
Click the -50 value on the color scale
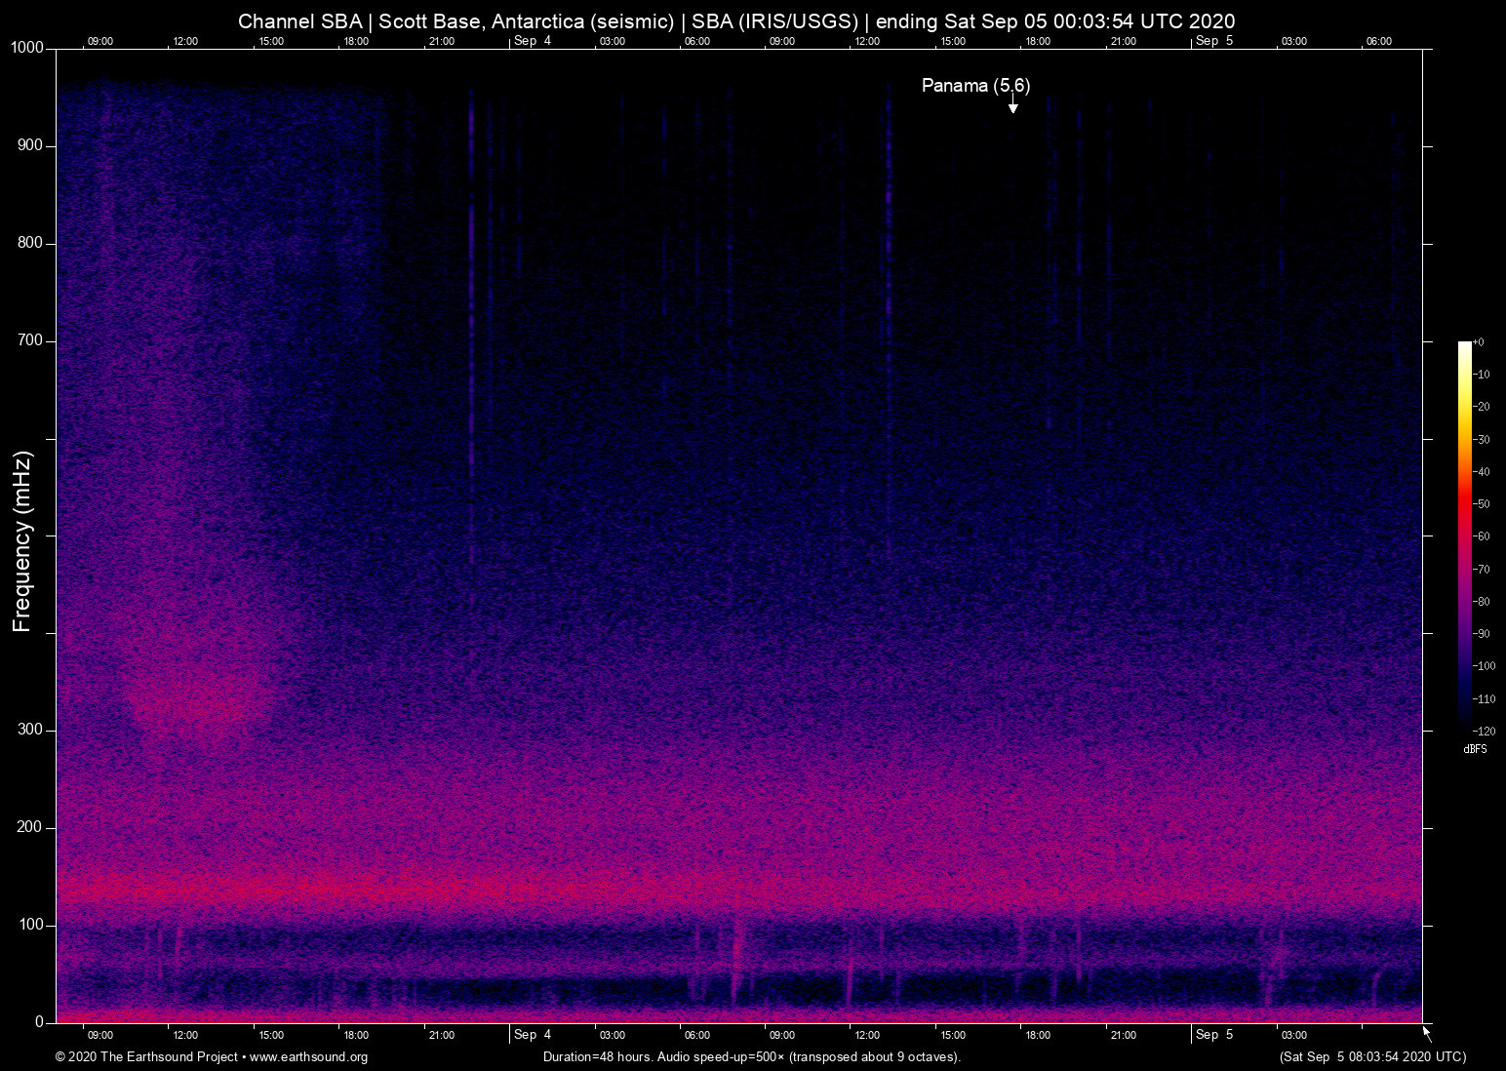[x=1481, y=504]
